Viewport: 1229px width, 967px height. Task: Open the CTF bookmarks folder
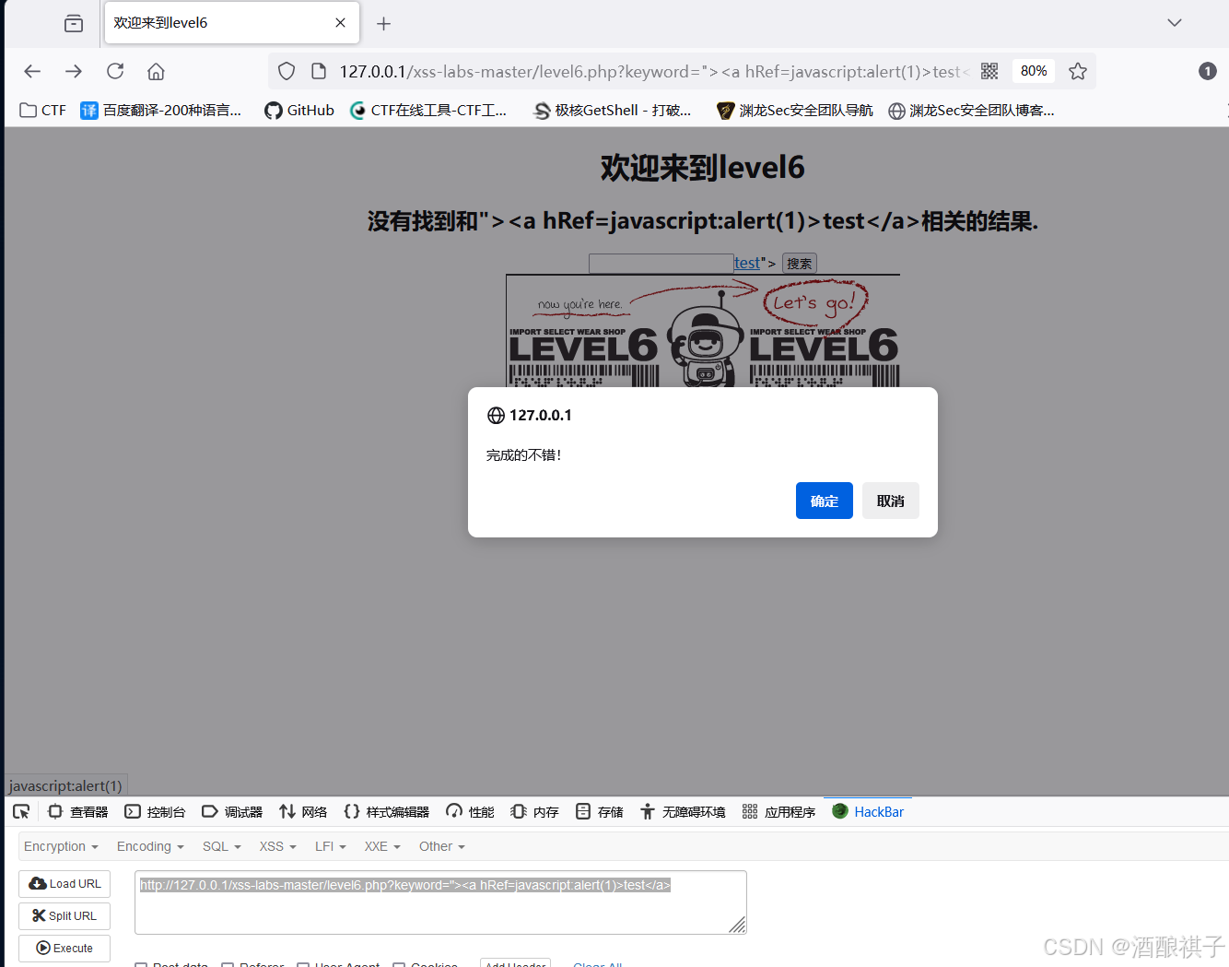pyautogui.click(x=43, y=111)
